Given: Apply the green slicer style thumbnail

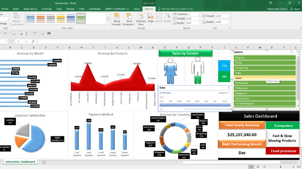Looking at the screenshot, I should click(81, 19).
